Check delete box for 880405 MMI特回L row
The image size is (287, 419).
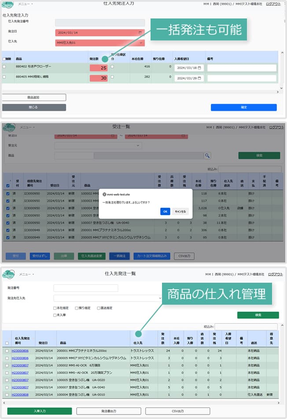coord(4,77)
